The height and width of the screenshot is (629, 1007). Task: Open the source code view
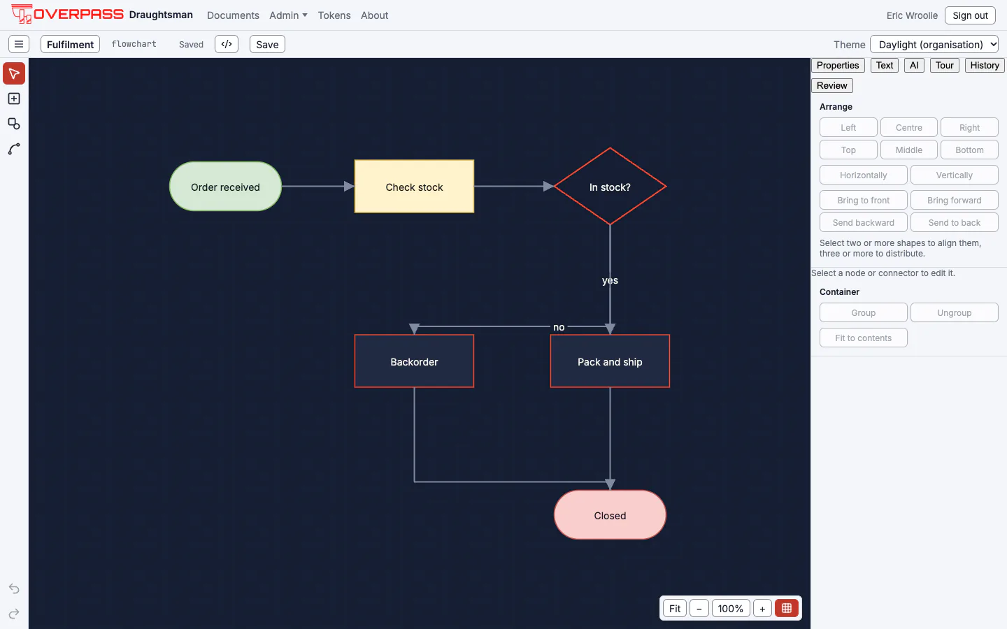pyautogui.click(x=227, y=44)
